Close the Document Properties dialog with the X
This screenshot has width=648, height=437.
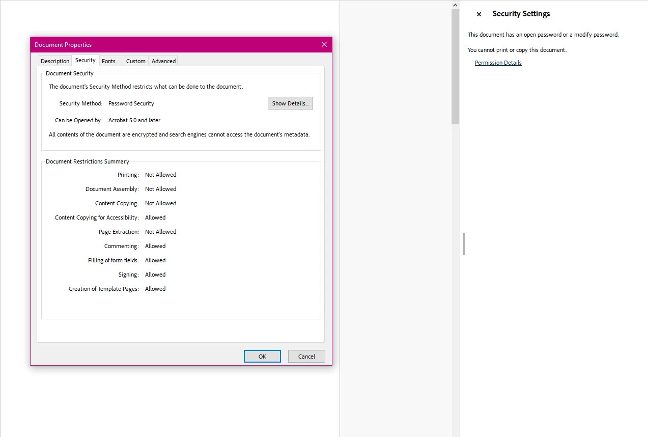(324, 44)
